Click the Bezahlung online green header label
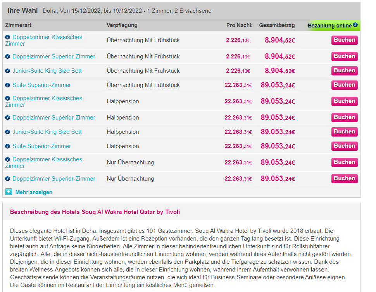The image size is (376, 292). pyautogui.click(x=329, y=26)
